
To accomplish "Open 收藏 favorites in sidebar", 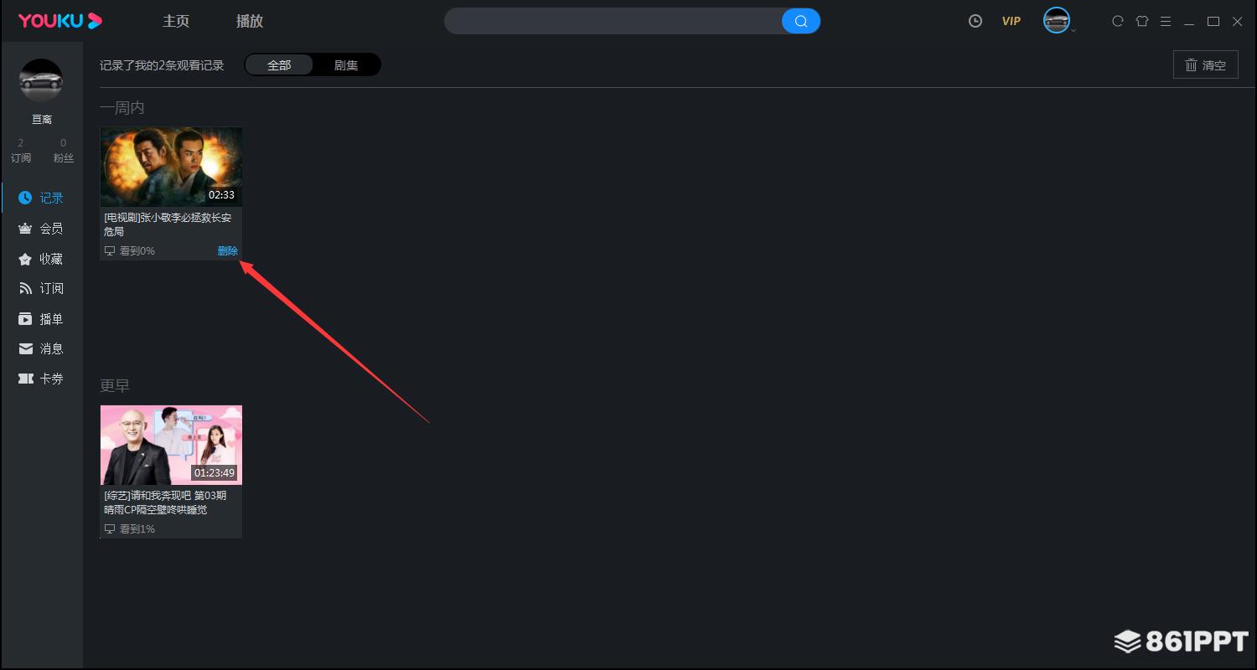I will click(x=41, y=259).
